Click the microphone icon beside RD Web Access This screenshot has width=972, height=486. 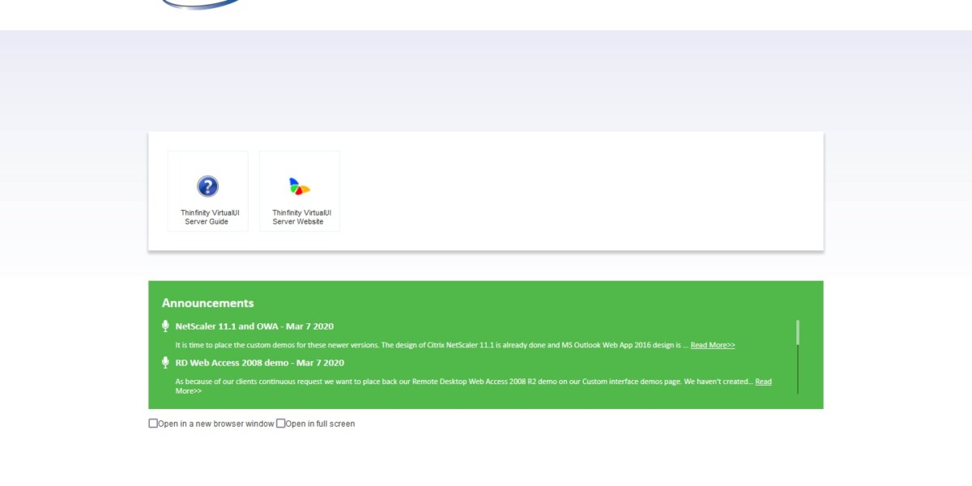pos(165,363)
